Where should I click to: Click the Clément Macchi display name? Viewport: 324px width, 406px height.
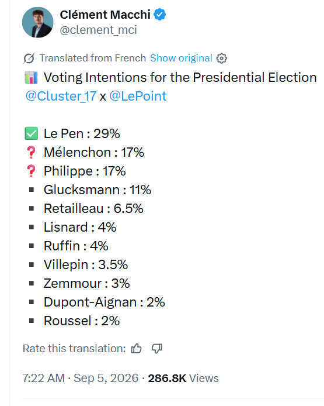(x=105, y=15)
